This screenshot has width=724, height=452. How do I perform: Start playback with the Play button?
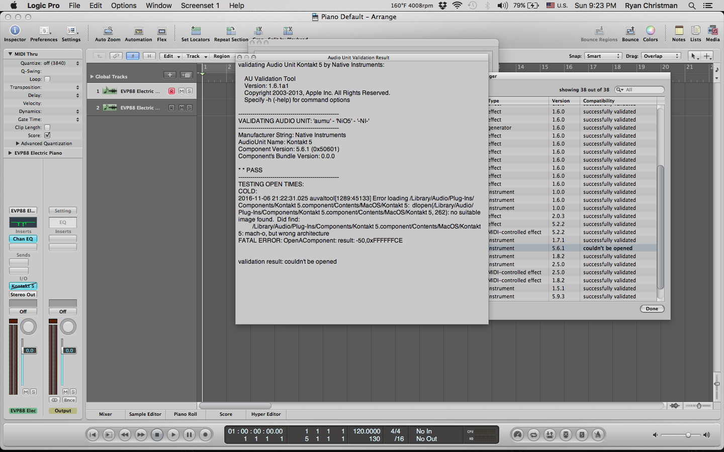pyautogui.click(x=173, y=435)
